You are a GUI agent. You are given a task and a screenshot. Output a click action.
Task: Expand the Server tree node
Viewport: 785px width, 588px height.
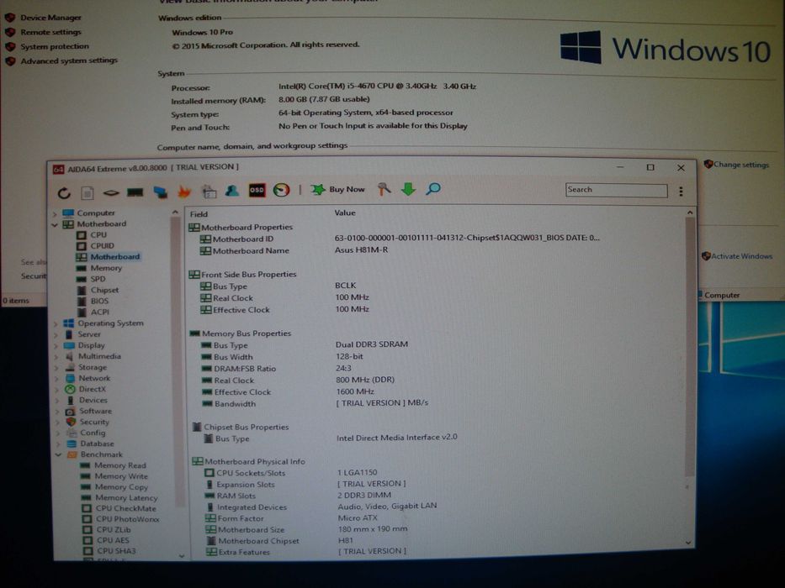coord(56,335)
